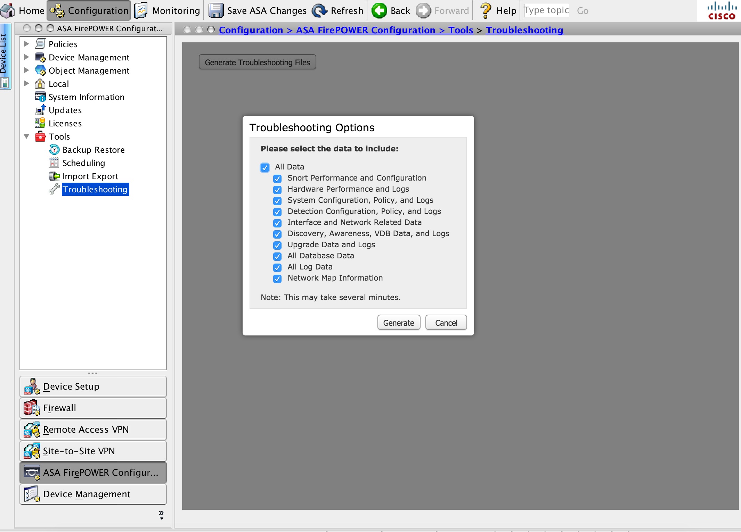Click the Help question mark icon

tap(486, 11)
